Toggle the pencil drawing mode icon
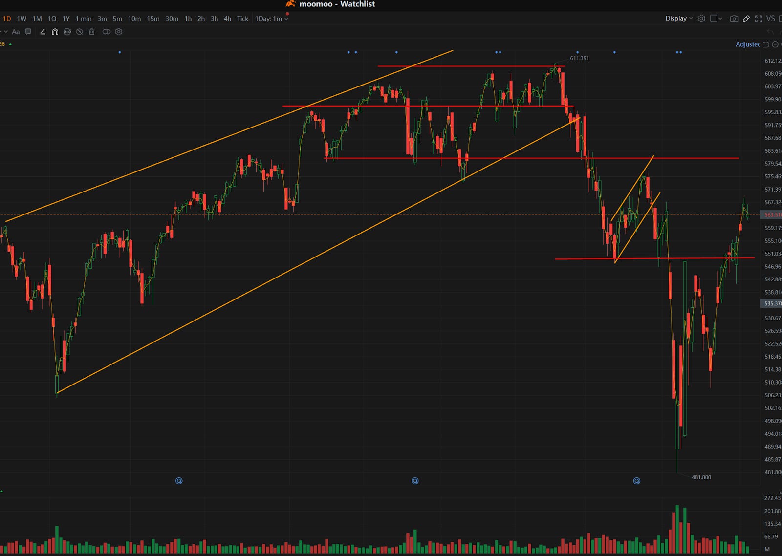 click(746, 19)
